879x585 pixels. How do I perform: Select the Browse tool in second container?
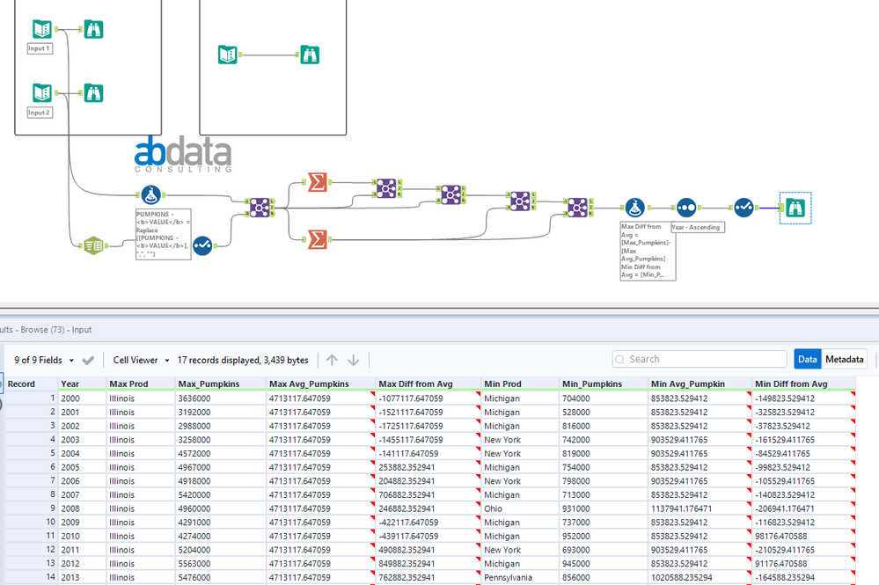tap(310, 55)
